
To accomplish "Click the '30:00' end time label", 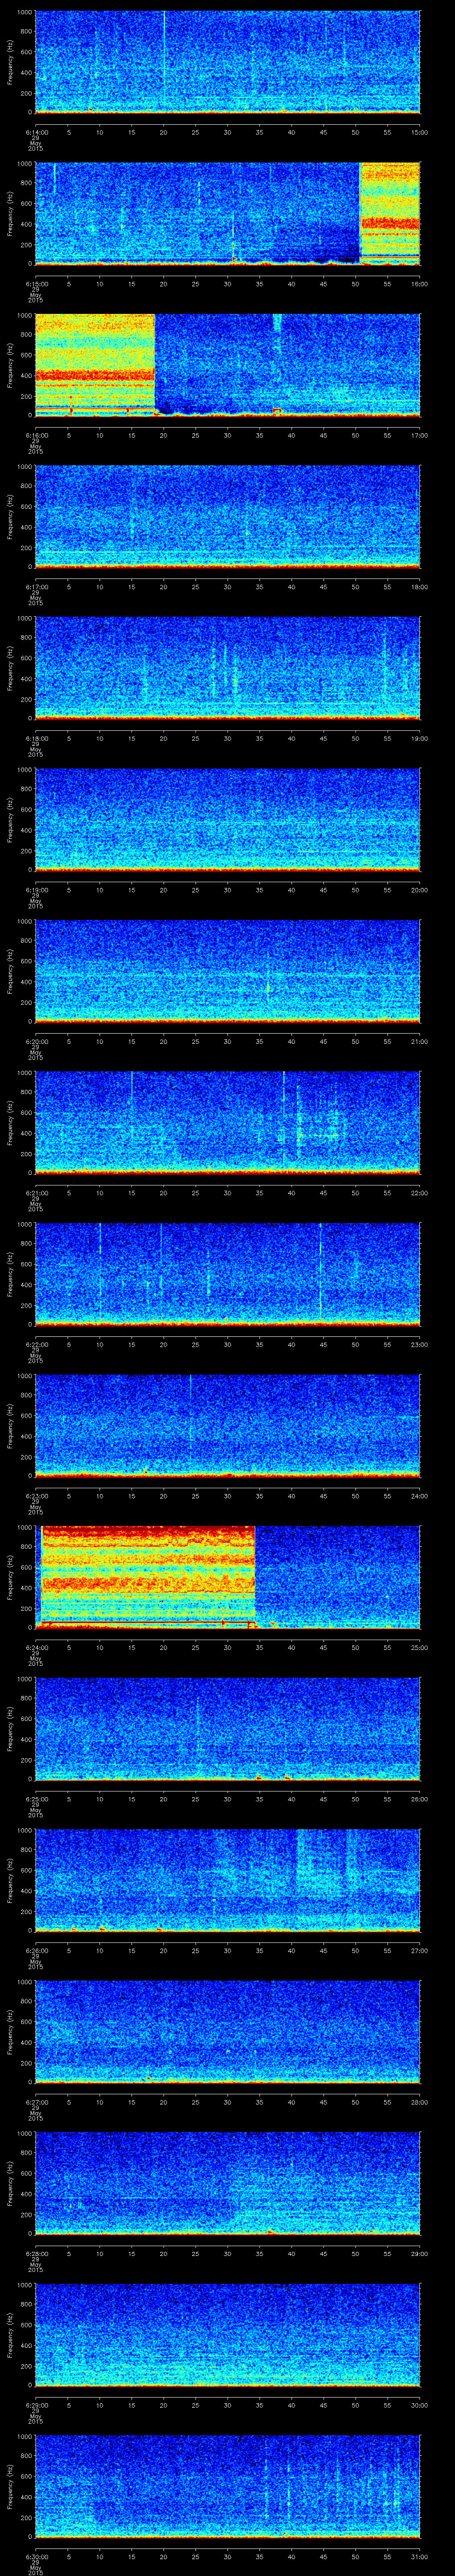I will pos(419,2405).
